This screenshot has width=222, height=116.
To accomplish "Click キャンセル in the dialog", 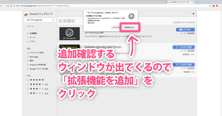I will coord(116,27).
